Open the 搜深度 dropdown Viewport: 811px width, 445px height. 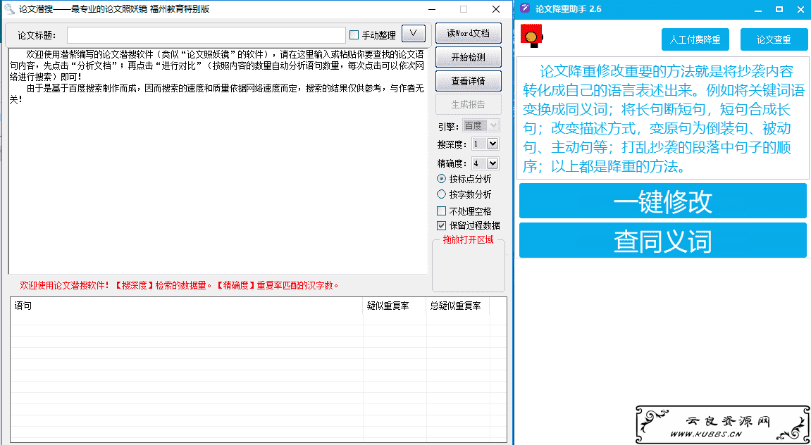(x=493, y=144)
